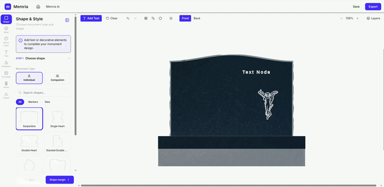Select the Text Node on the monument
The image size is (384, 187).
pos(256,72)
